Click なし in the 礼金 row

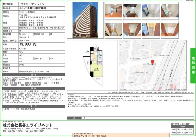coord(21,55)
